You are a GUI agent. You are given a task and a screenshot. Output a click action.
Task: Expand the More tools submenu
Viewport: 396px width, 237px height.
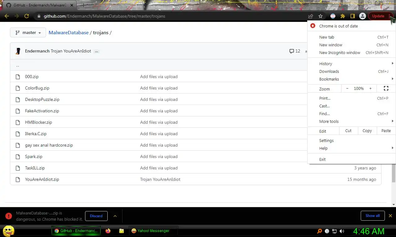click(x=351, y=121)
